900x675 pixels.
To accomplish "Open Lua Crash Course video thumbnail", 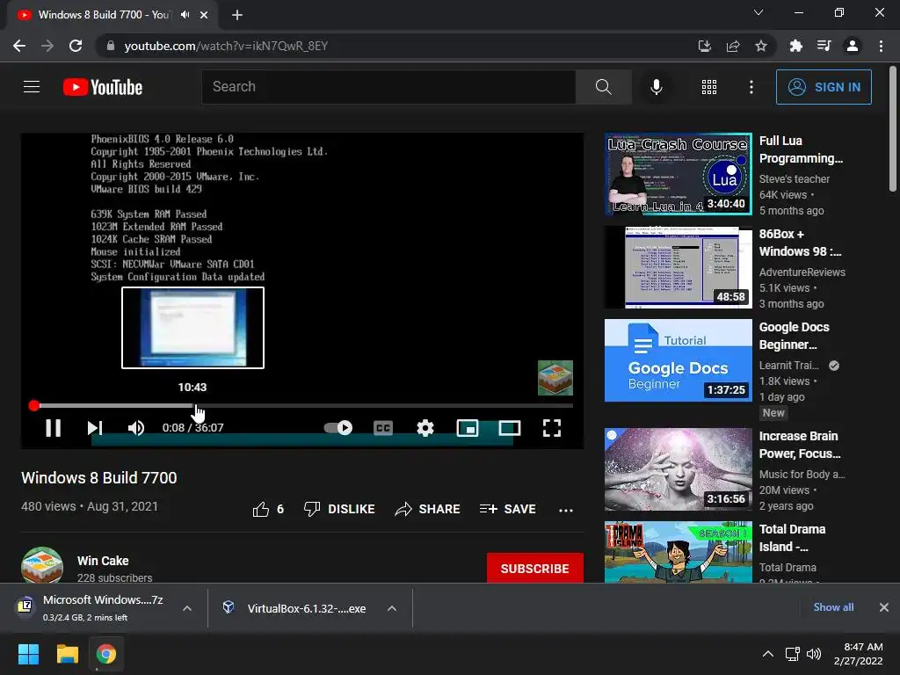I will click(x=678, y=174).
